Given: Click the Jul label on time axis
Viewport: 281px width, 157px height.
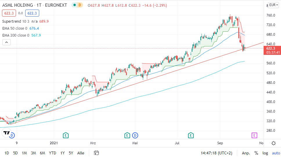Looking at the screenshot, I should tap(177, 143).
